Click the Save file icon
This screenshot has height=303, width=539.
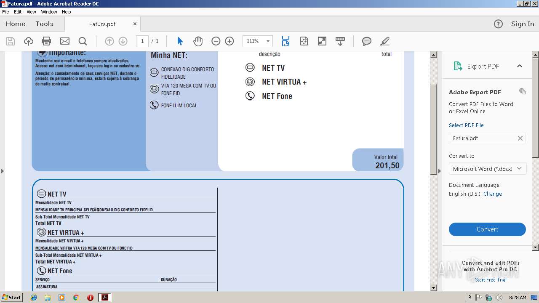[x=11, y=41]
